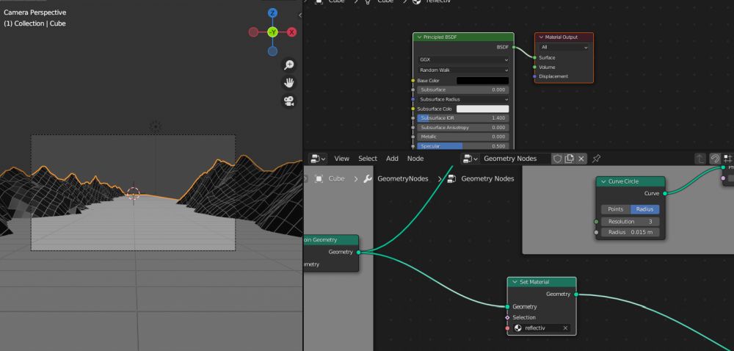The image size is (734, 351).
Task: Click the Radius 0.015 m field
Action: click(631, 232)
